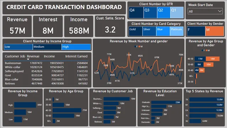This screenshot has width=227, height=128.
Task: Click Doctorate 2M education bar
Action: (x=153, y=122)
